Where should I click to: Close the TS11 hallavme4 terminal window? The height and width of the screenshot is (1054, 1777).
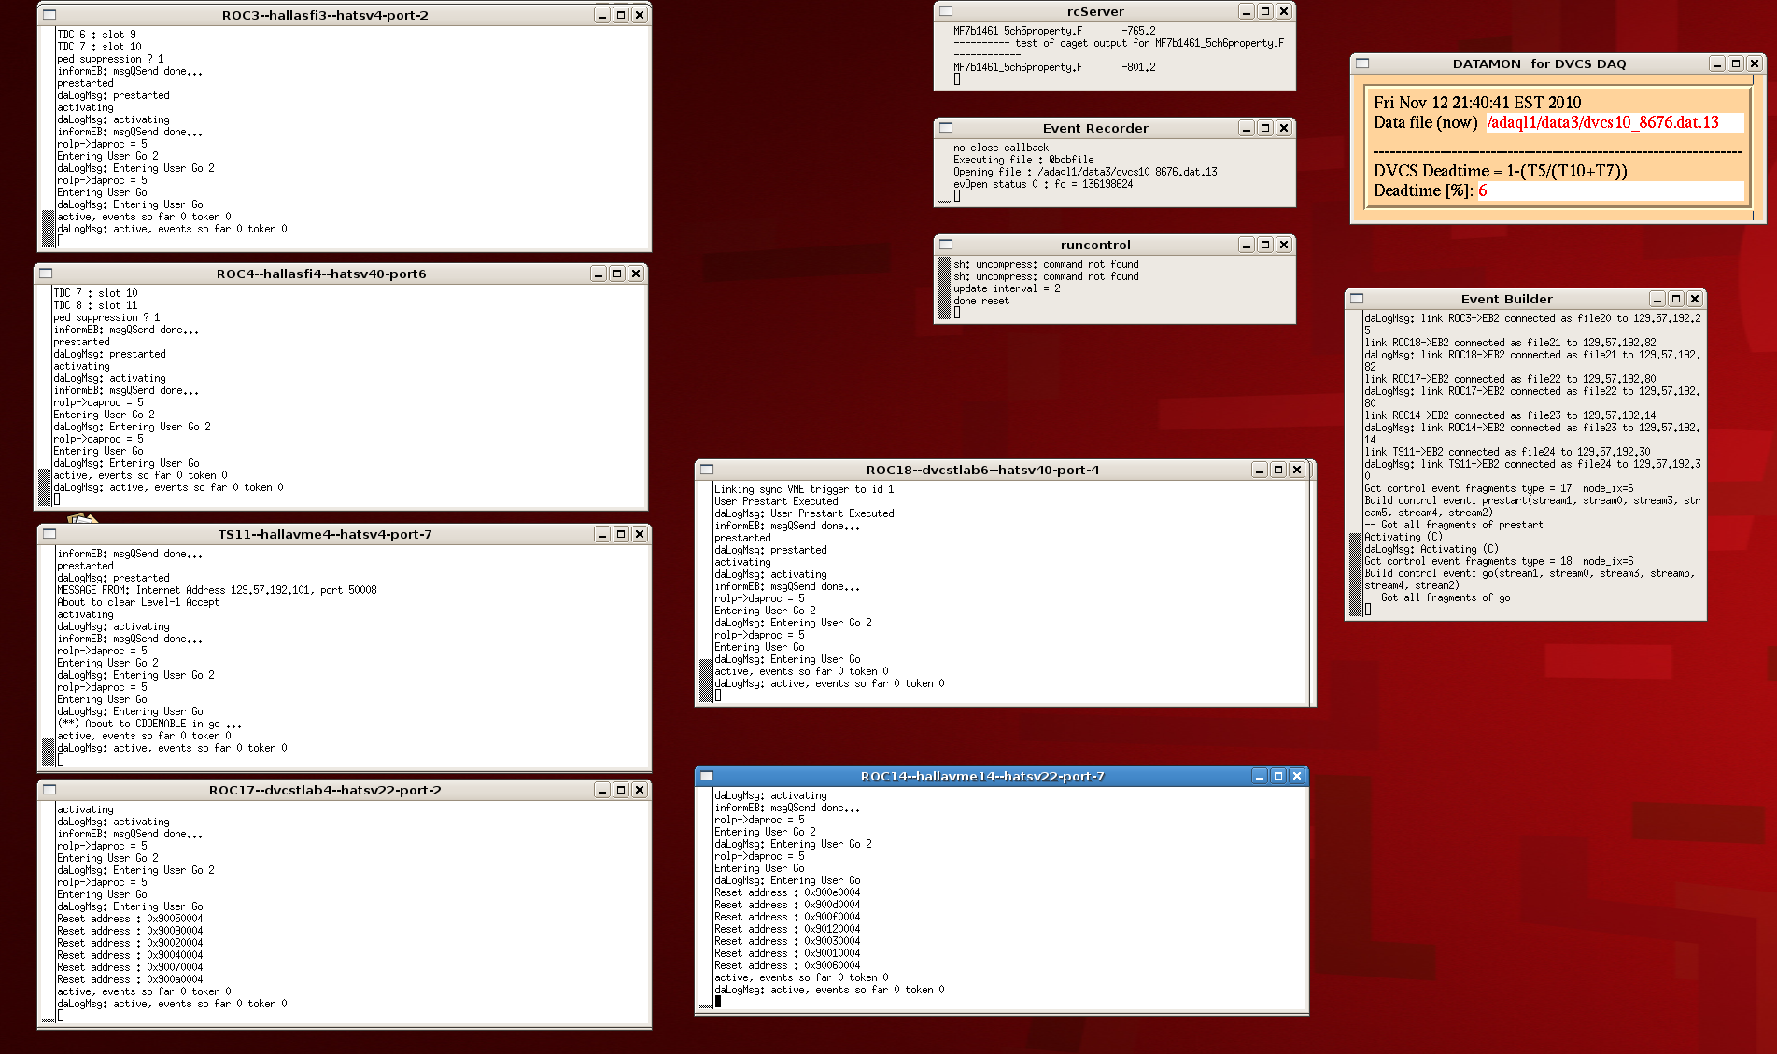point(640,534)
